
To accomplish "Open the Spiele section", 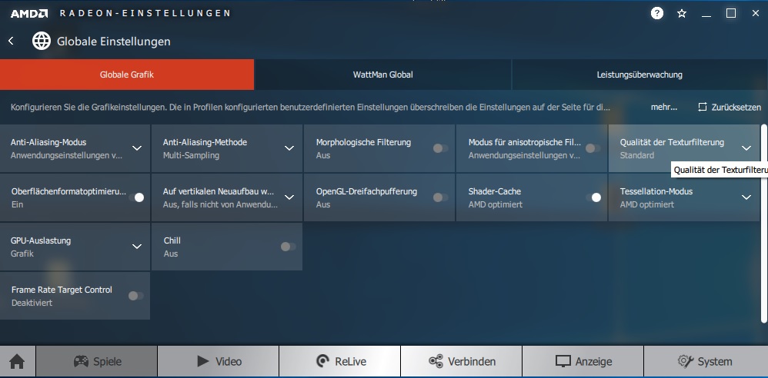I will (x=96, y=362).
